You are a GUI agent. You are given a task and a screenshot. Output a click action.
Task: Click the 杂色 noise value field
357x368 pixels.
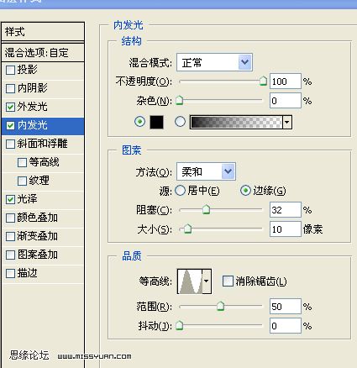(x=286, y=101)
